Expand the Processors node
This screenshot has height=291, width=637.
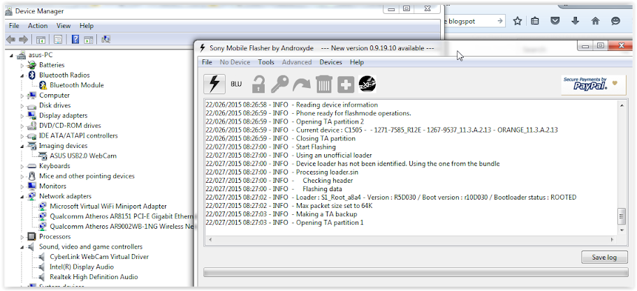point(22,237)
